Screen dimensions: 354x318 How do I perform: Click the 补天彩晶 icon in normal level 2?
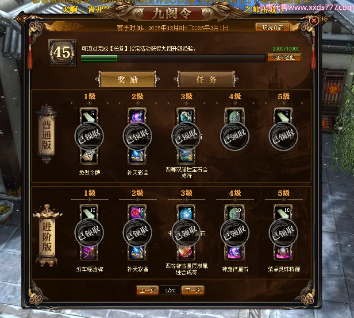click(138, 156)
